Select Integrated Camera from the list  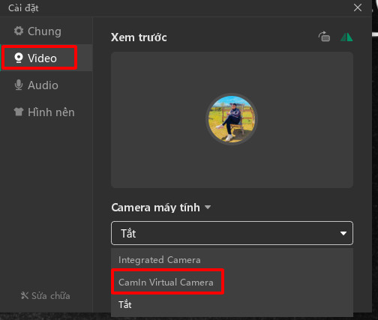(x=232, y=260)
